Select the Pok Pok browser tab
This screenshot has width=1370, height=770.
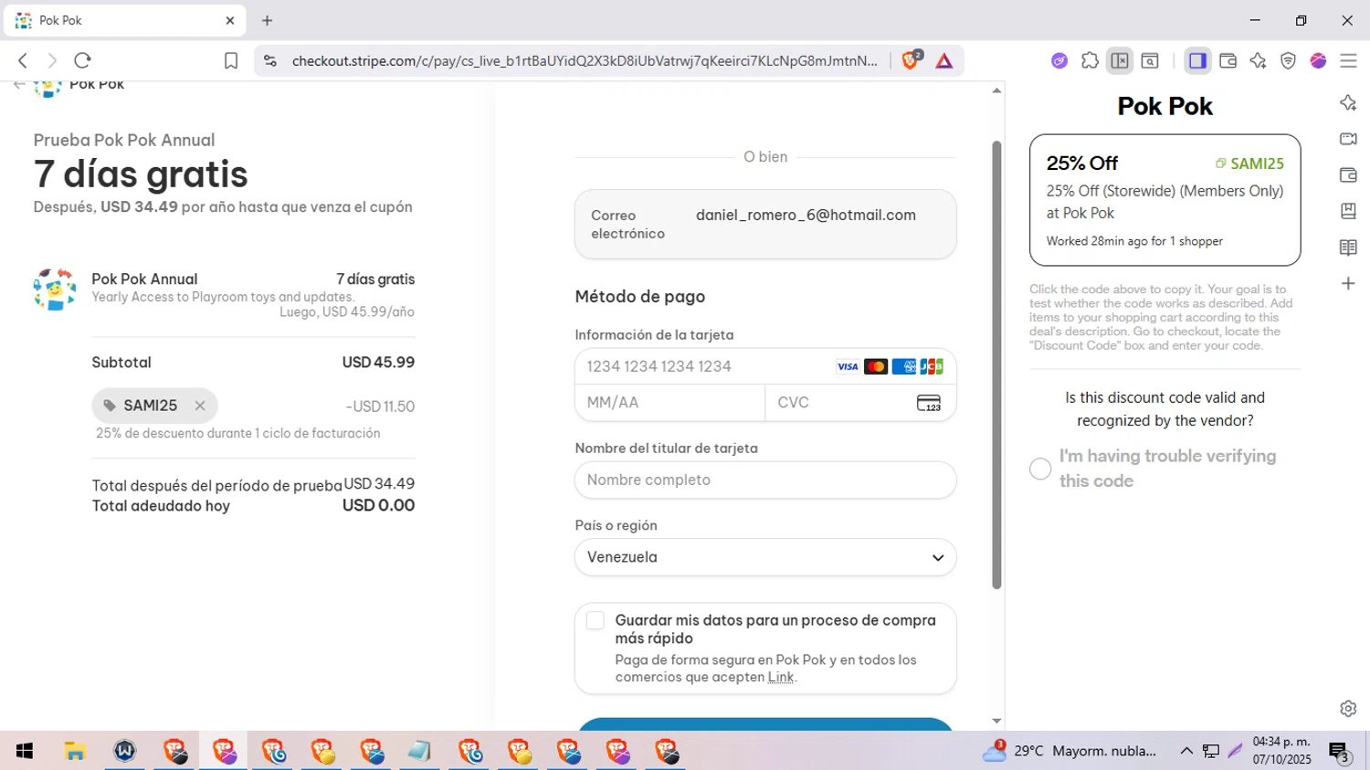[124, 20]
